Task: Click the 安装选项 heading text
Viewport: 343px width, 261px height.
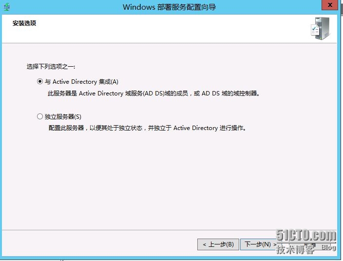Action: tap(24, 23)
